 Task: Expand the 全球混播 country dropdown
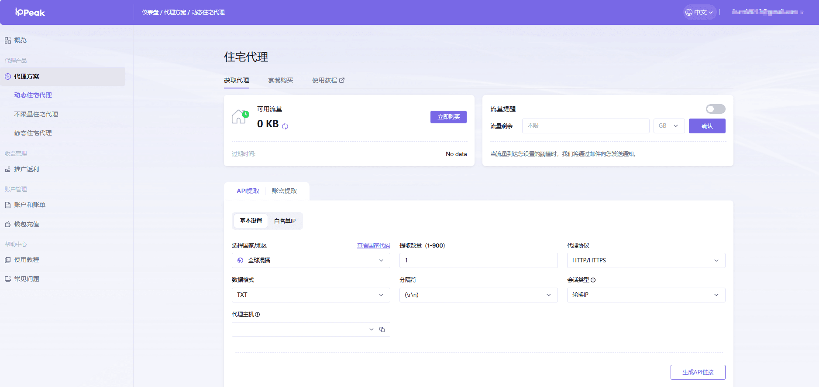click(310, 260)
